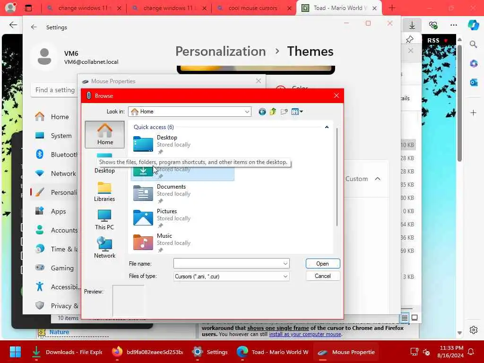Open Apps in Settings sidebar

(x=55, y=211)
